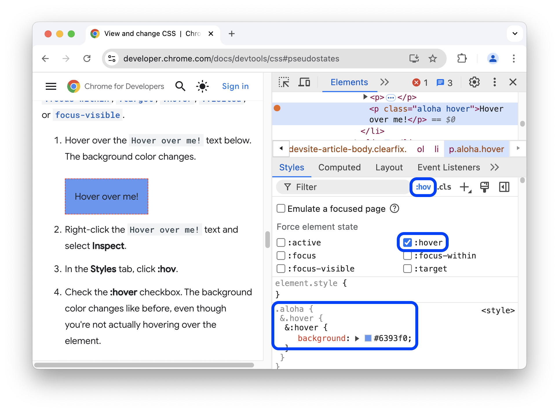Switch to the Computed styles tab
The width and height of the screenshot is (559, 412).
pos(339,167)
